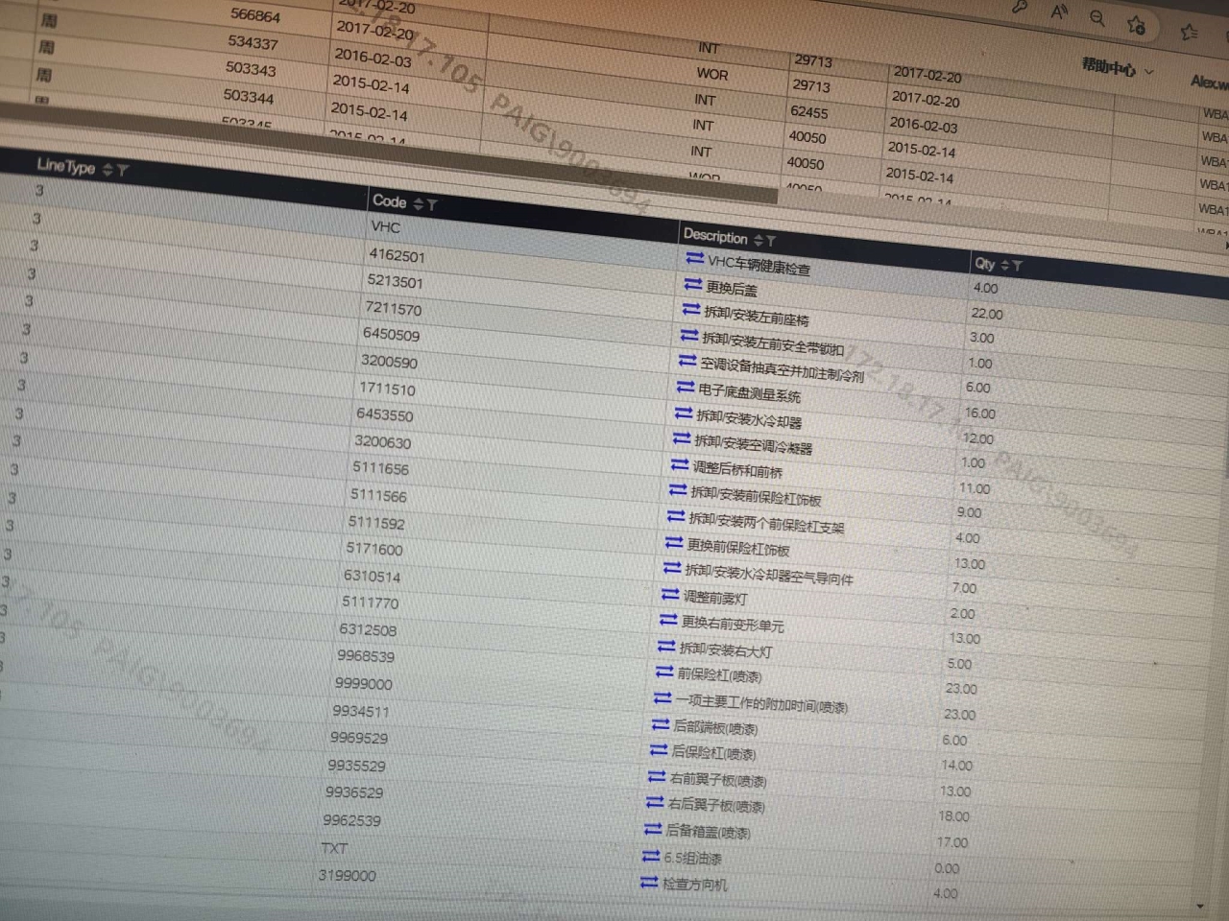
Task: Select the Code column header label
Action: pyautogui.click(x=389, y=201)
